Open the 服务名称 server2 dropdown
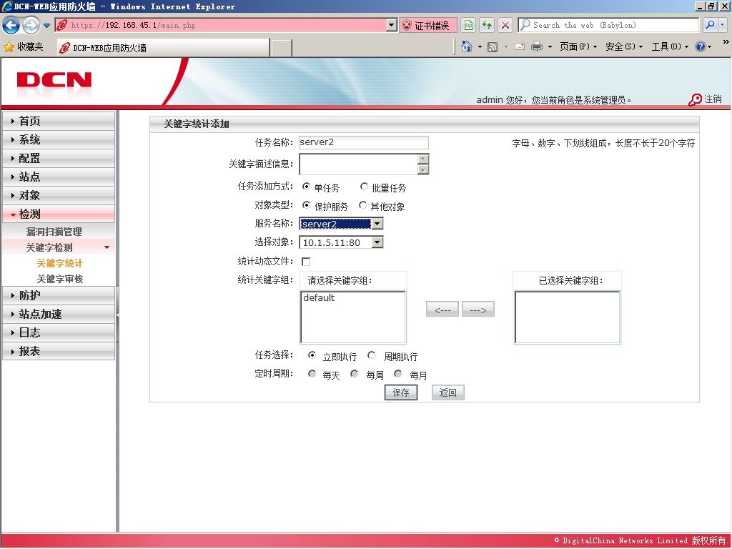Screen dimensions: 732x549 coord(341,224)
